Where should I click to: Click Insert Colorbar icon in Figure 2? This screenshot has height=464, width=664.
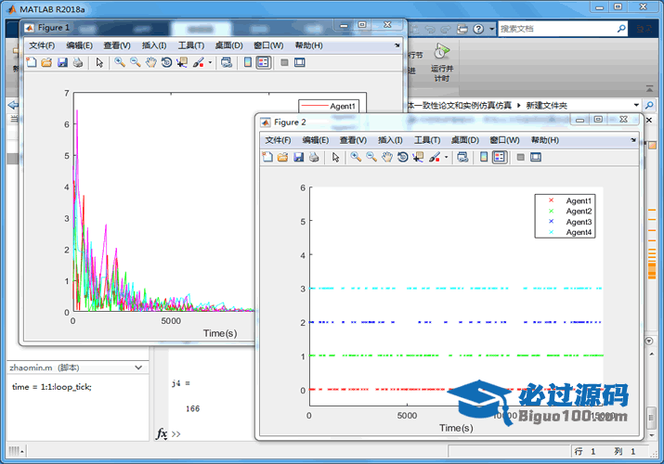[484, 158]
